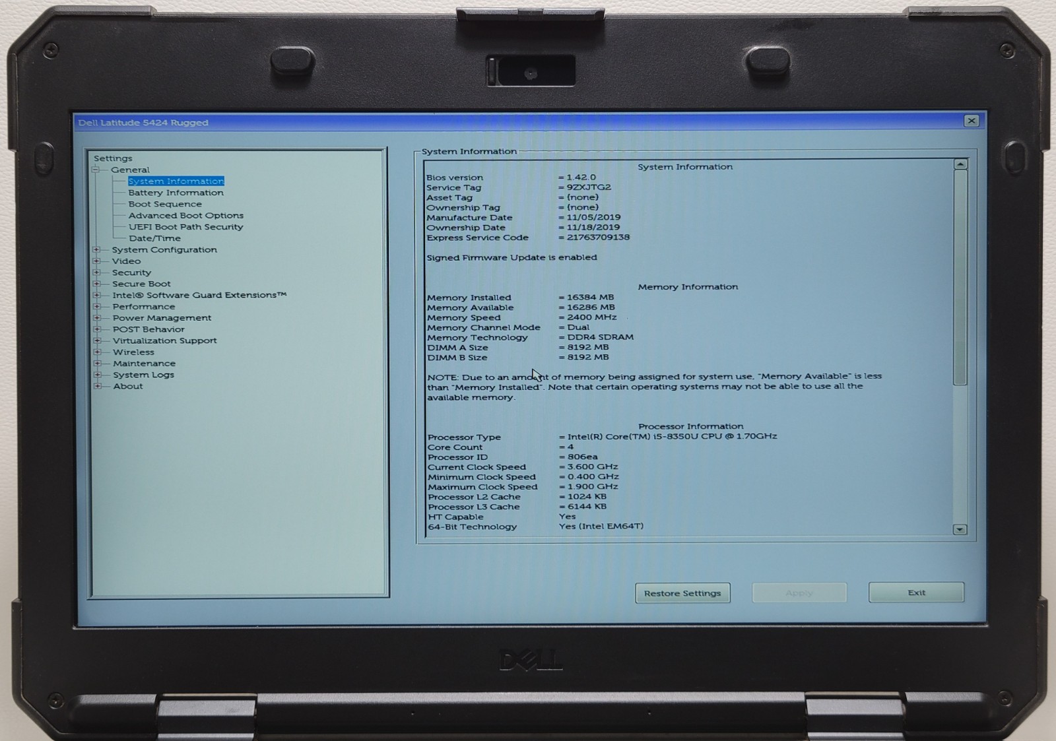Click Memory Channel Mode value Dual

coord(578,327)
